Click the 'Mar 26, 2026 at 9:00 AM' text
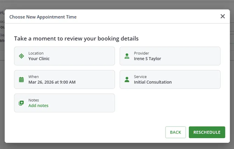This screenshot has width=234, height=149. (52, 82)
